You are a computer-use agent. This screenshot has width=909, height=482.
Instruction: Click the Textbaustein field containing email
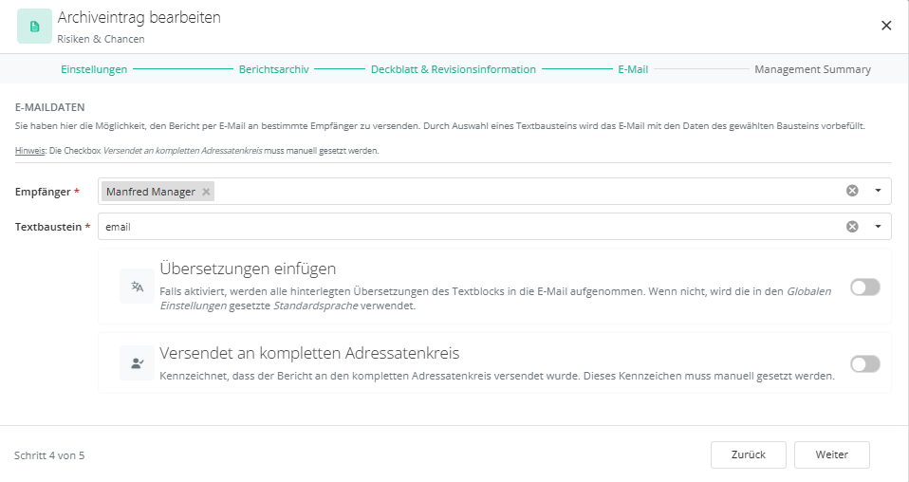tap(494, 226)
